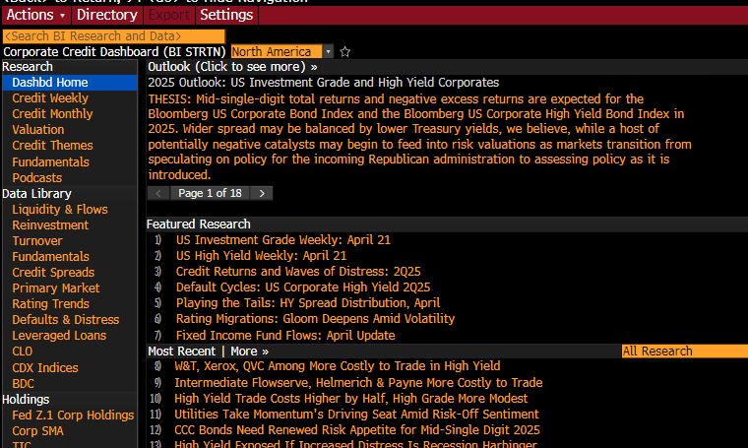Open Credit Weekly research

[x=50, y=98]
